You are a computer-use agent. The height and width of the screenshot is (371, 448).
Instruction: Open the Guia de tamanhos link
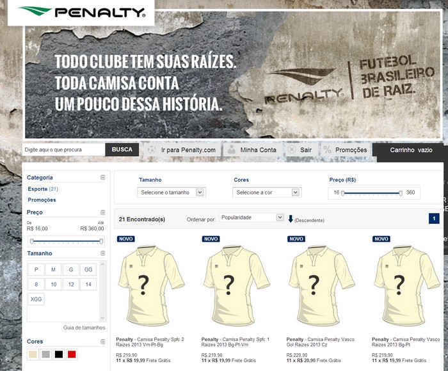(84, 328)
